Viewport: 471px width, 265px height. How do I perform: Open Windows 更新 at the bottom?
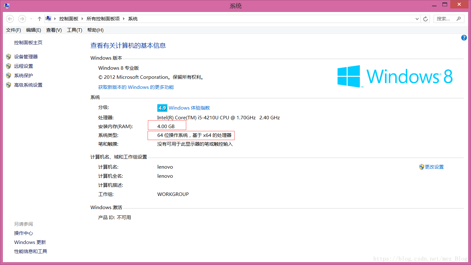(x=30, y=242)
